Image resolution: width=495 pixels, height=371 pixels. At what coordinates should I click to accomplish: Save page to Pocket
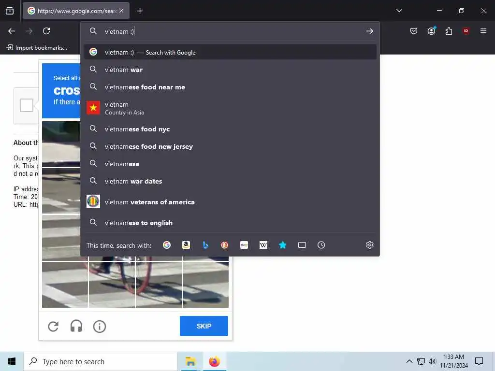pos(414,31)
